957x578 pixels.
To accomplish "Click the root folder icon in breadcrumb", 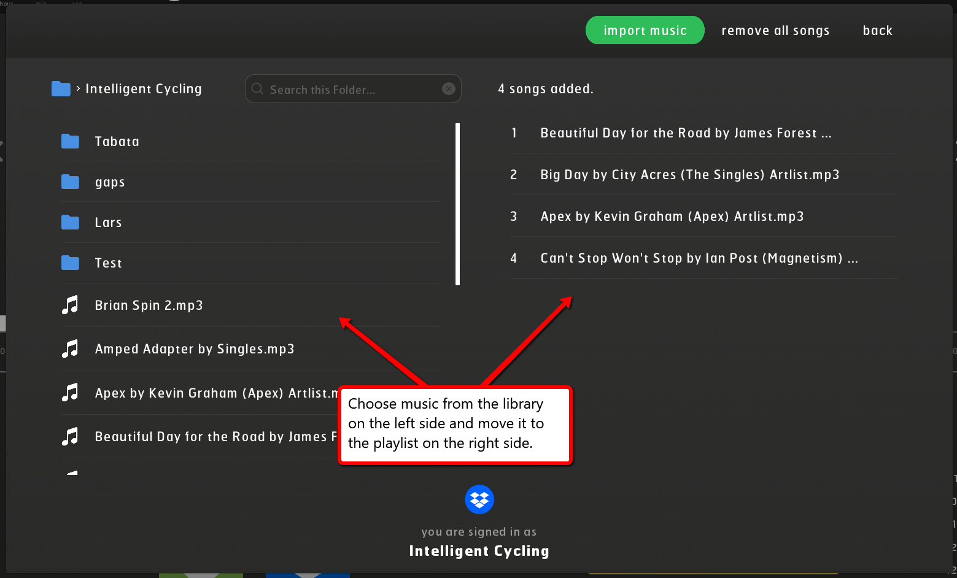I will (x=61, y=89).
